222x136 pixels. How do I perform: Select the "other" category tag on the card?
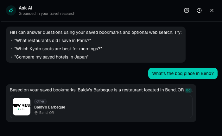click(40, 102)
